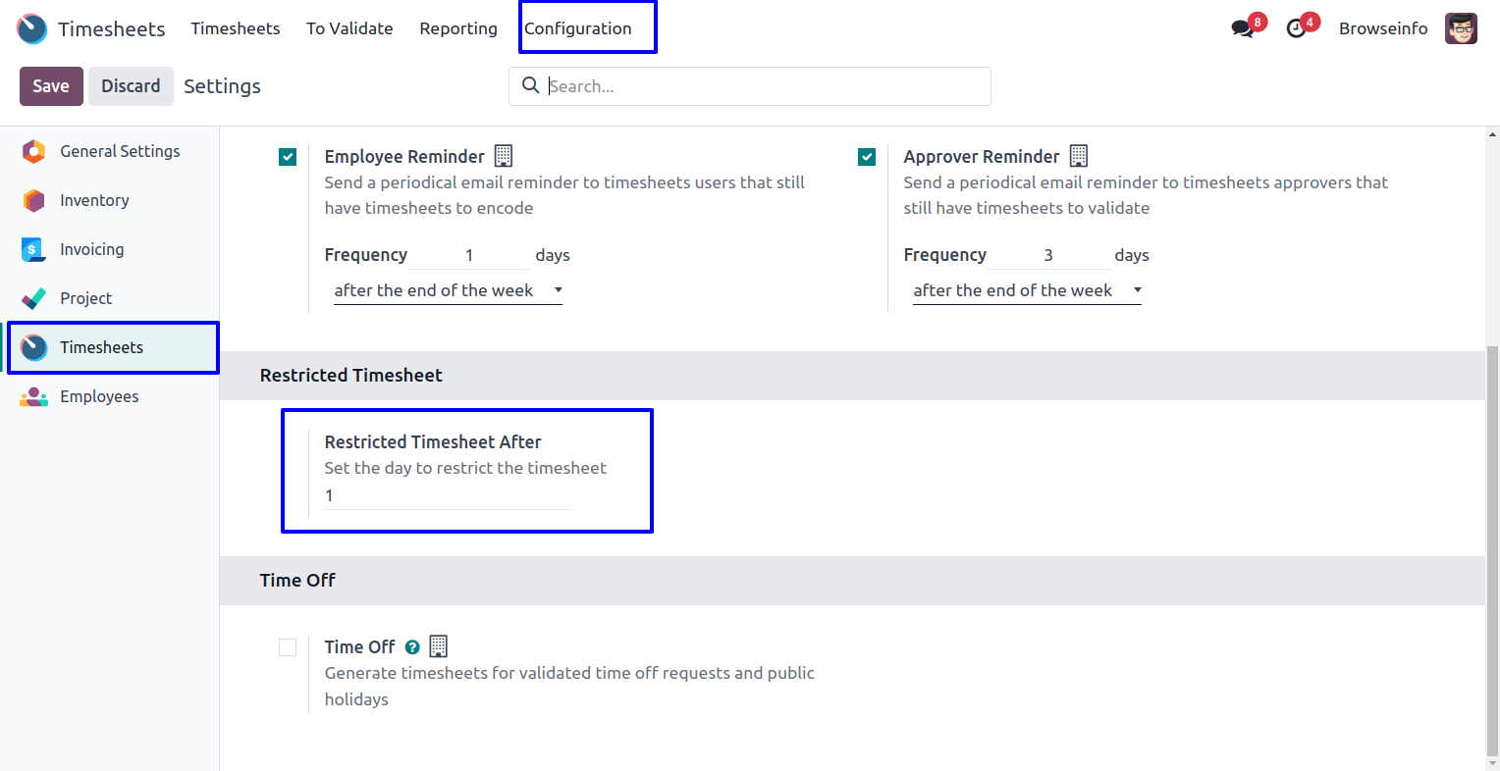The height and width of the screenshot is (771, 1500).
Task: Click the Save button
Action: tap(51, 86)
